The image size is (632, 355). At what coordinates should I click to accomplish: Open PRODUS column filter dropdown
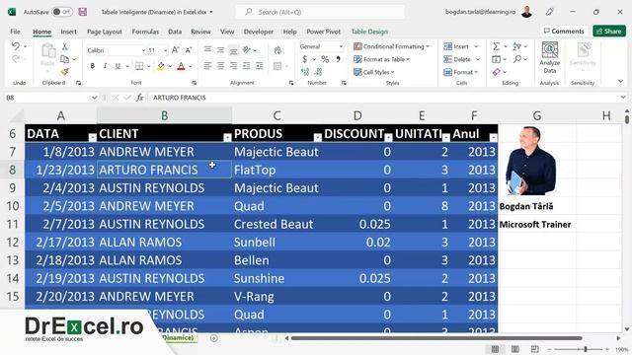pyautogui.click(x=318, y=138)
